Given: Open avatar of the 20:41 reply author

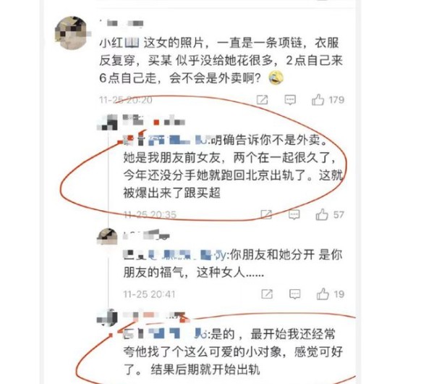Looking at the screenshot, I should point(107,236).
